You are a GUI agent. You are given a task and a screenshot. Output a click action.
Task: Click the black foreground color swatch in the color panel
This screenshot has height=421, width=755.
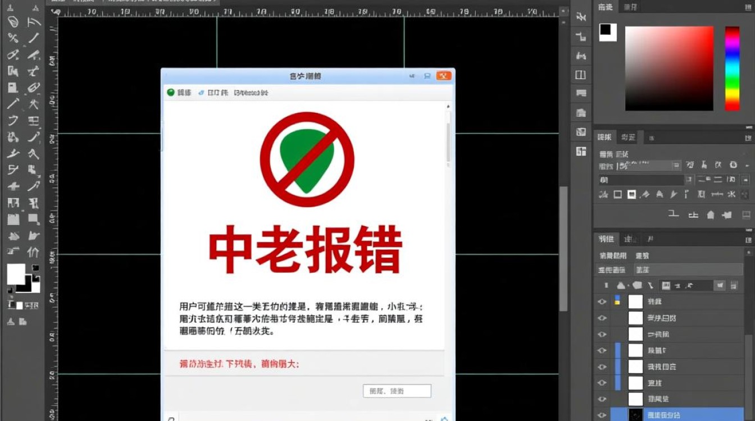pyautogui.click(x=606, y=33)
